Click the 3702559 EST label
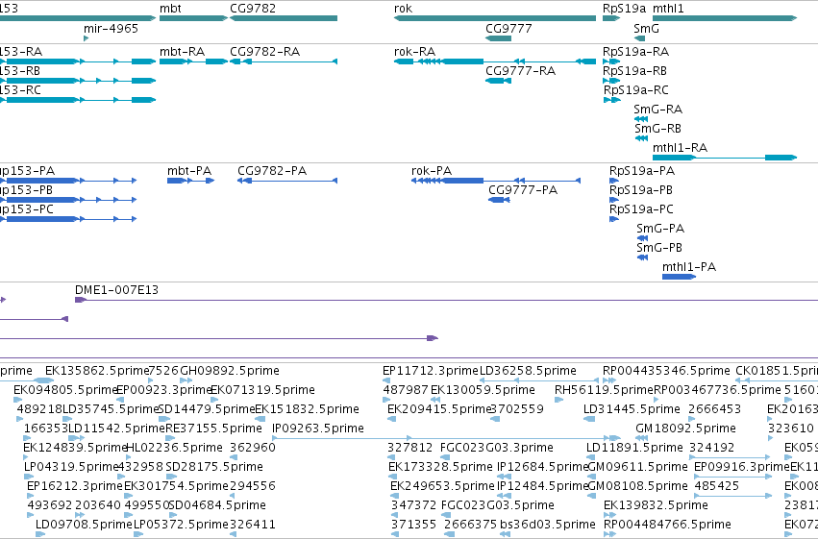This screenshot has width=818, height=539. coord(517,409)
